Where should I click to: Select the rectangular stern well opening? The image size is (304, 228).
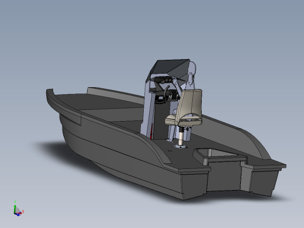219,153
